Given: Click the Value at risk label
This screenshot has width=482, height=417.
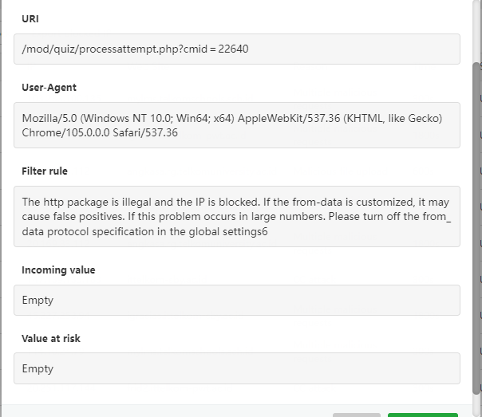Looking at the screenshot, I should [x=51, y=338].
